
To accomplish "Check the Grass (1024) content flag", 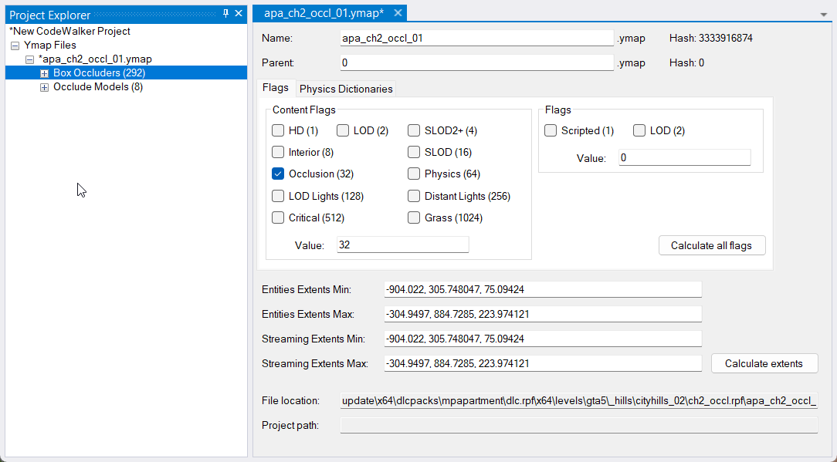I will [414, 218].
